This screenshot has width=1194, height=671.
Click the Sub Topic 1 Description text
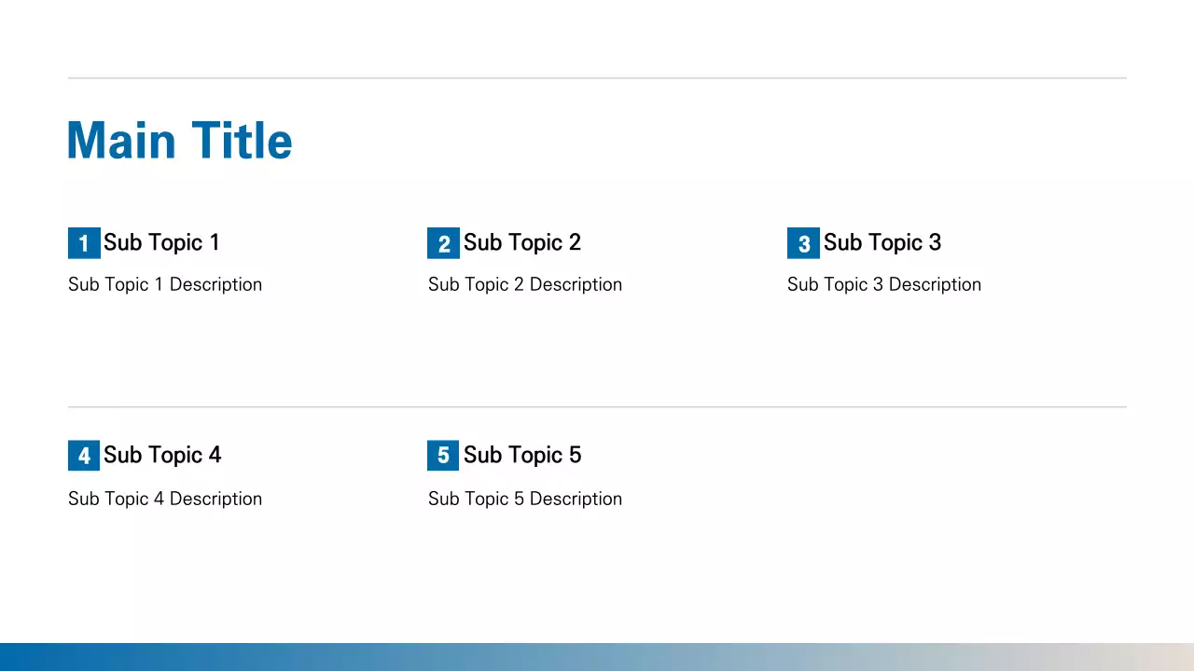tap(165, 285)
